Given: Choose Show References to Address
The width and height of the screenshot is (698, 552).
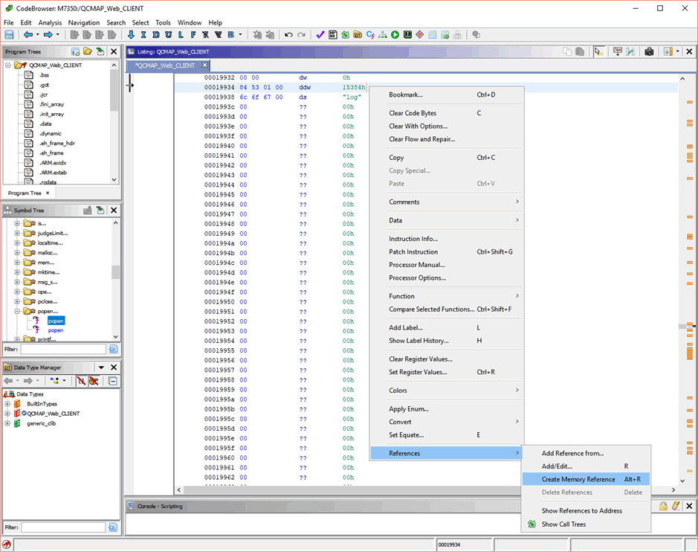Looking at the screenshot, I should click(x=581, y=511).
